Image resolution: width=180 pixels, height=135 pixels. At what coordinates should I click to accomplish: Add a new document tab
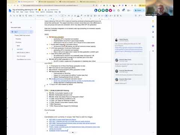pyautogui.click(x=31, y=27)
